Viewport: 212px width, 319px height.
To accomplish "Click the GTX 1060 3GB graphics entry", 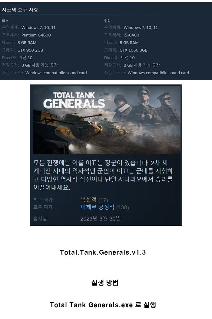I will [x=134, y=50].
